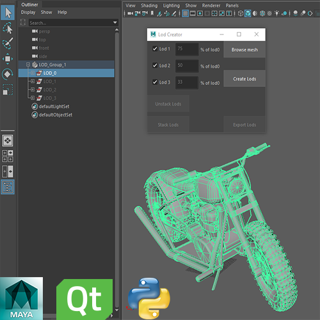The width and height of the screenshot is (320, 320).
Task: Toggle the Outliner panel layout button
Action: tap(8, 187)
